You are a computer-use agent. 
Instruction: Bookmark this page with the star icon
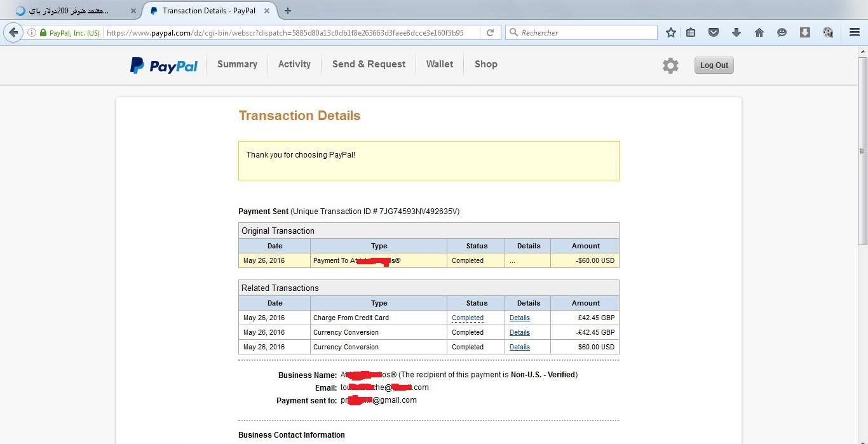point(670,32)
